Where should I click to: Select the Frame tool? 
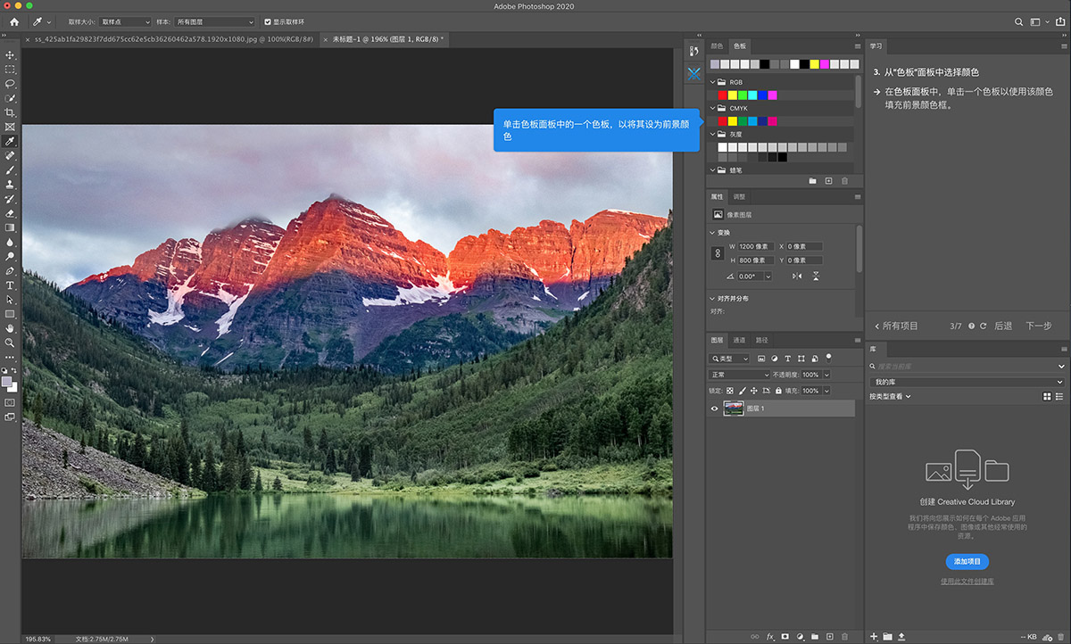tap(10, 127)
